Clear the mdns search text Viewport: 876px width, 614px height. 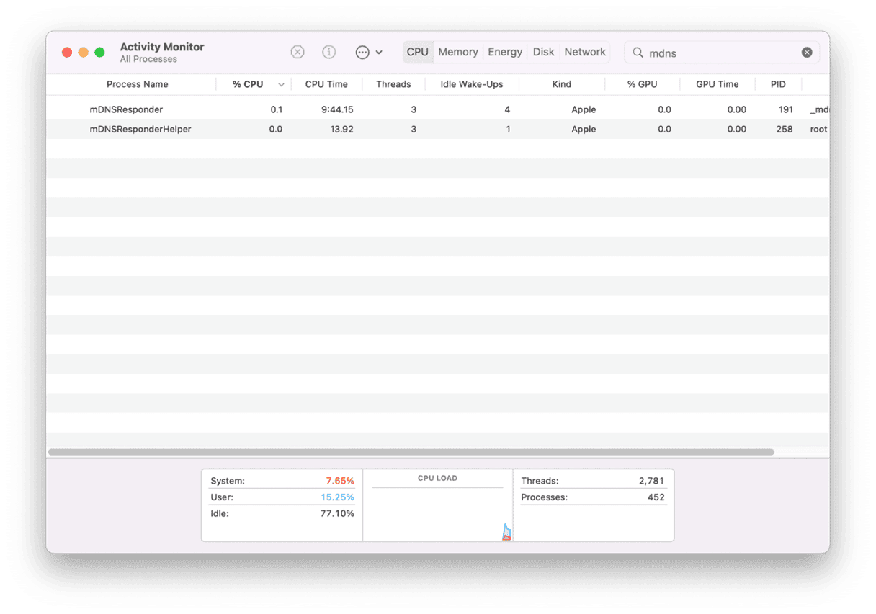(807, 53)
